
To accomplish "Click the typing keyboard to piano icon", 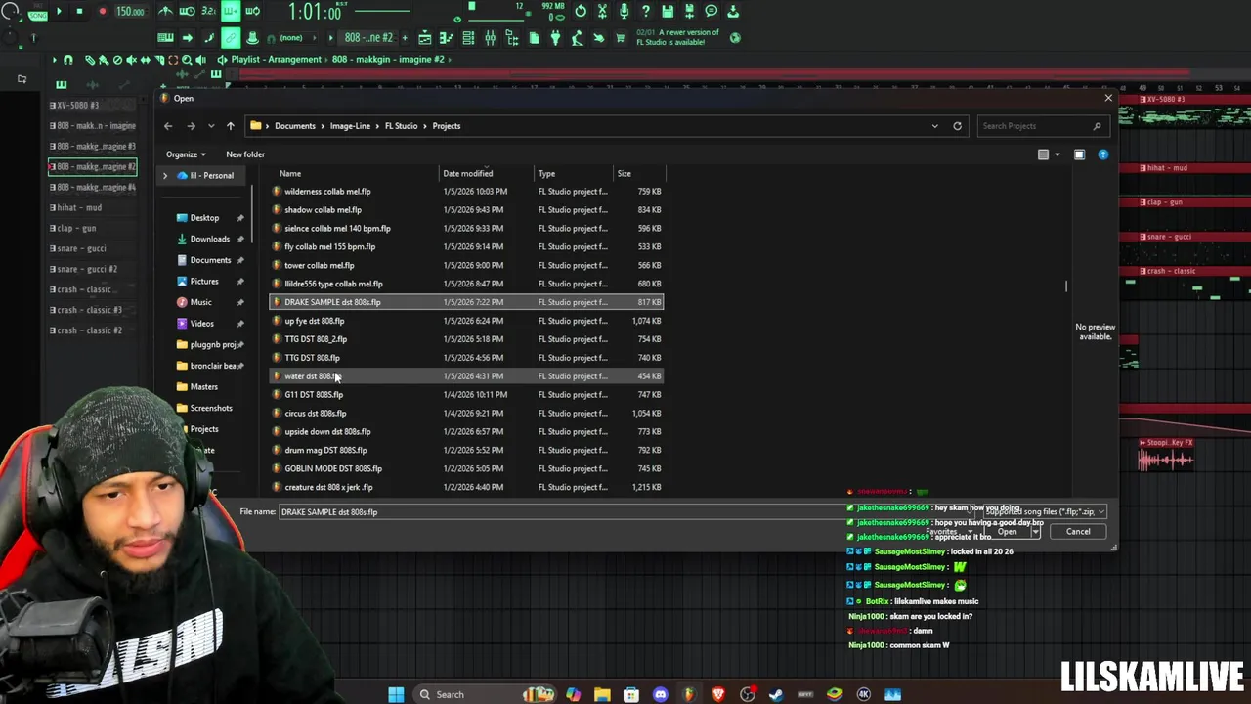I will click(x=165, y=38).
